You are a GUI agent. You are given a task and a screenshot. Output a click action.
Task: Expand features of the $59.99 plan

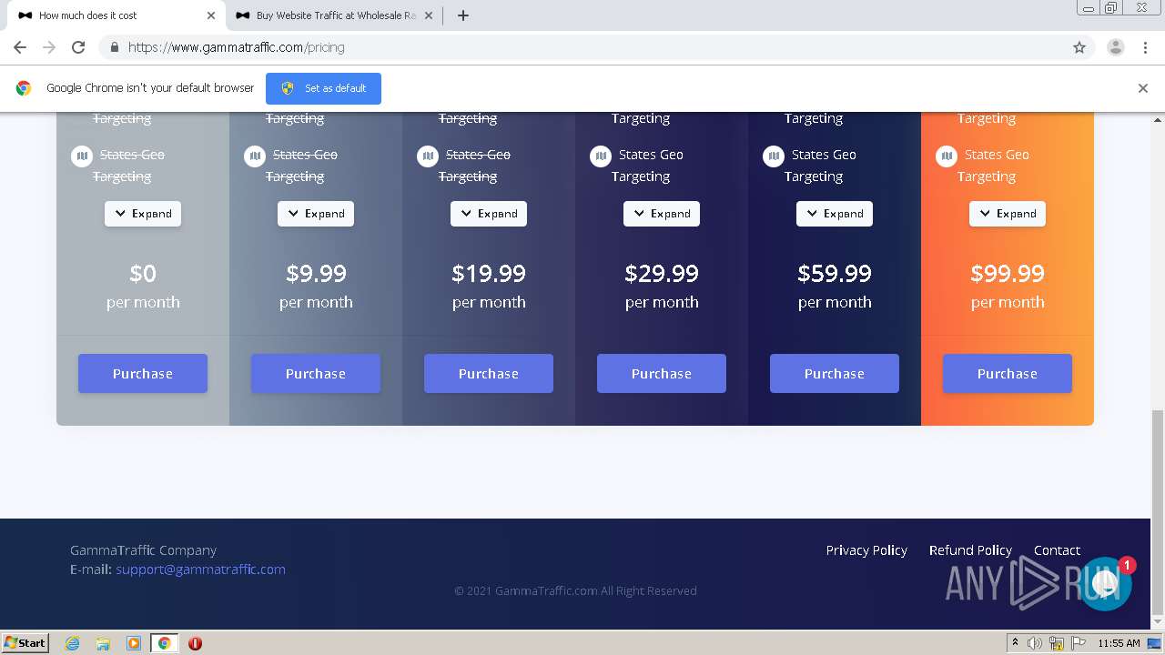[x=835, y=214]
